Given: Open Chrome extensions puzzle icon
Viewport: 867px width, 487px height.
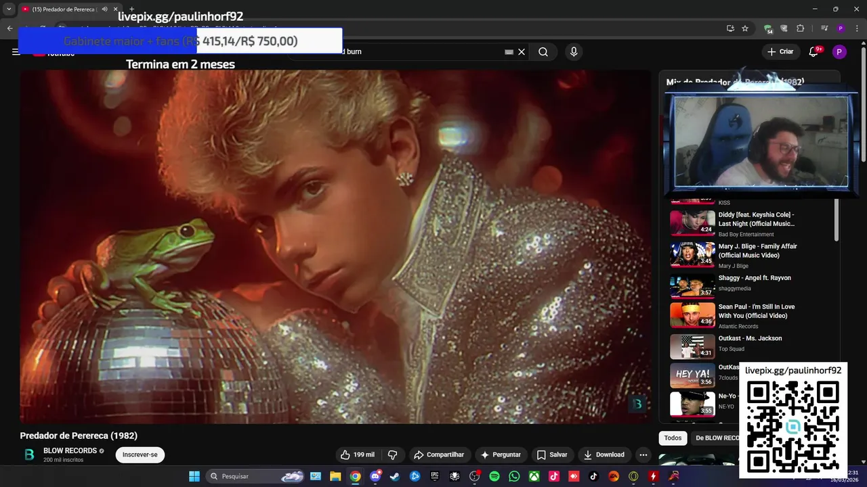Looking at the screenshot, I should tap(801, 28).
